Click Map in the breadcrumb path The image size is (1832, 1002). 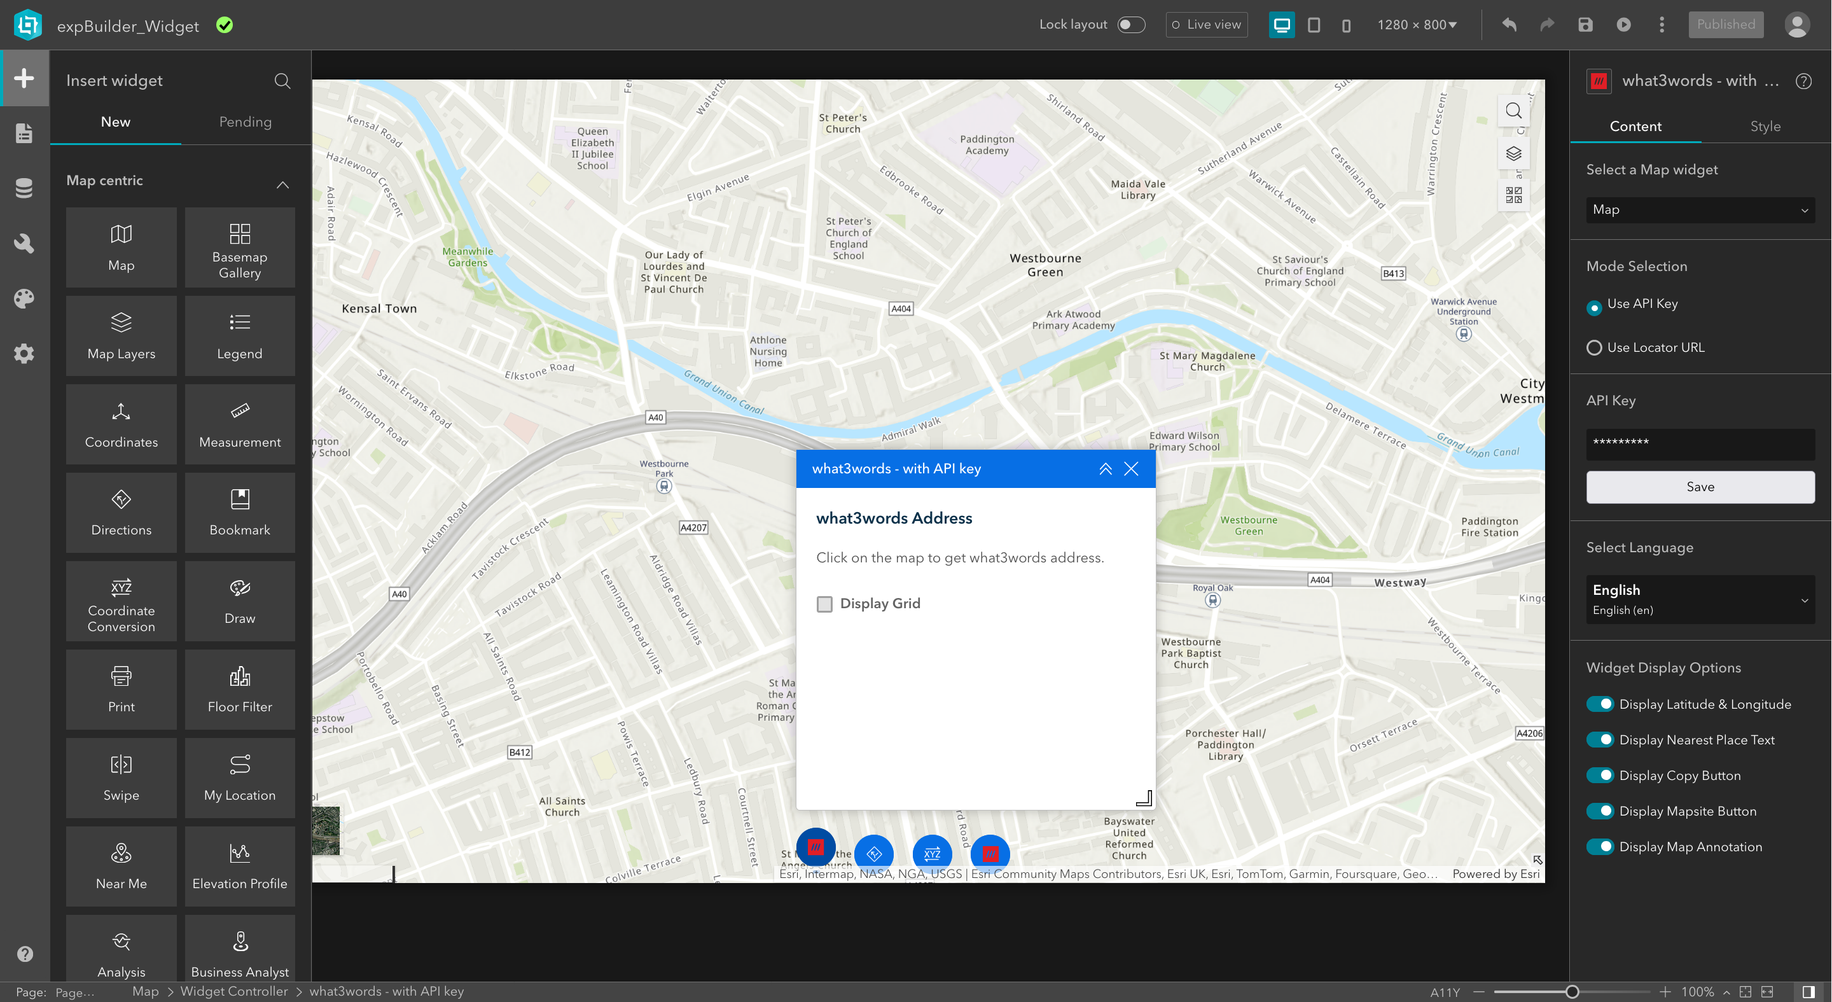(145, 991)
